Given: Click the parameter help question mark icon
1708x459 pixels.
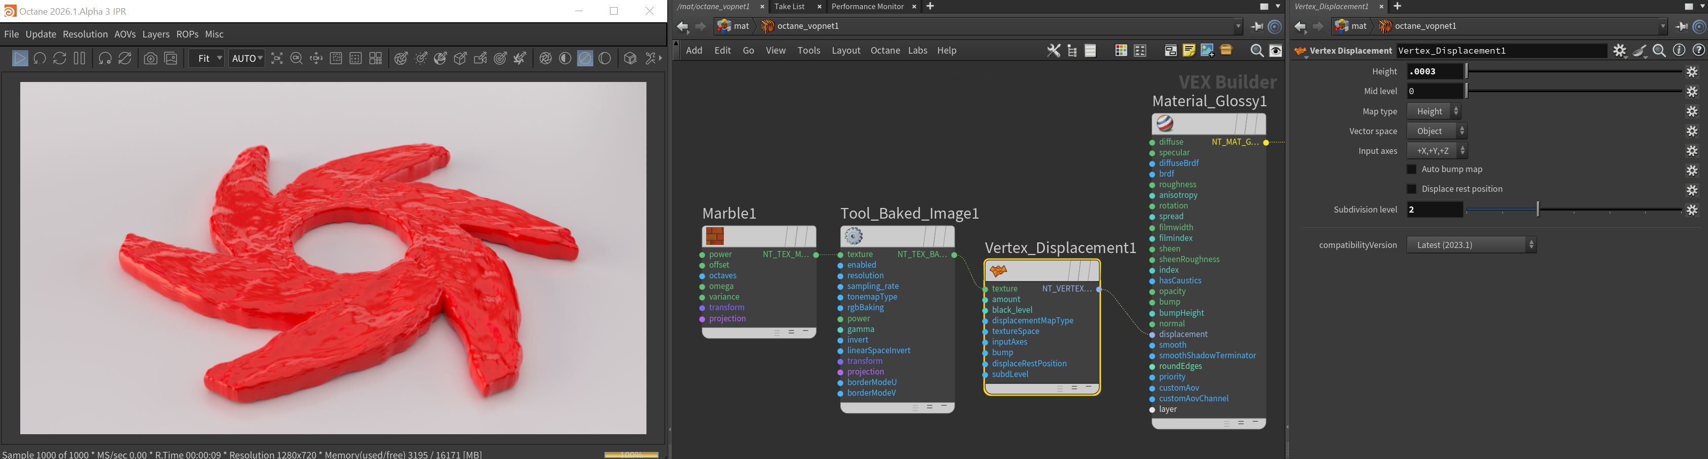Looking at the screenshot, I should click(x=1698, y=51).
